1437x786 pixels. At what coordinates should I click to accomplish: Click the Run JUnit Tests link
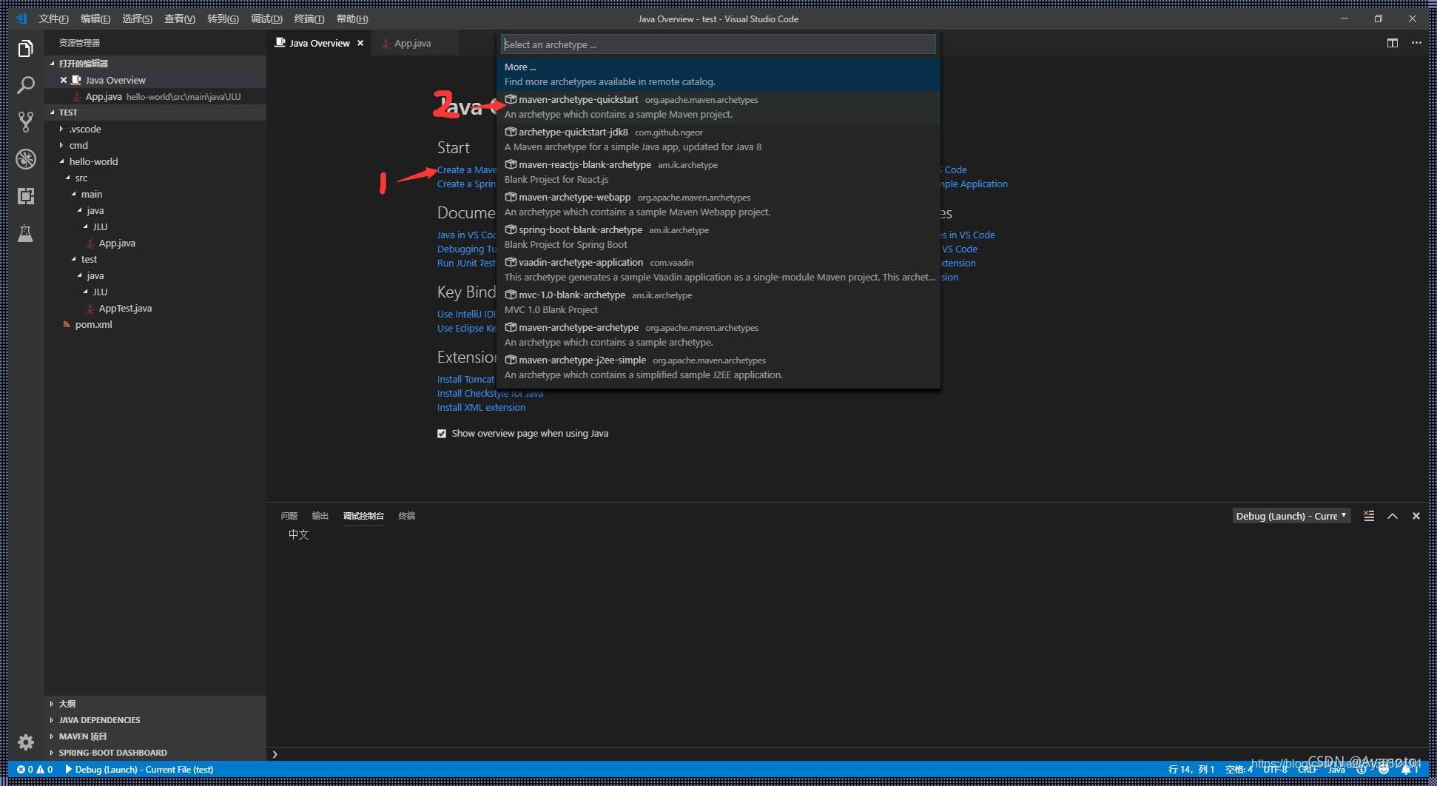[466, 263]
